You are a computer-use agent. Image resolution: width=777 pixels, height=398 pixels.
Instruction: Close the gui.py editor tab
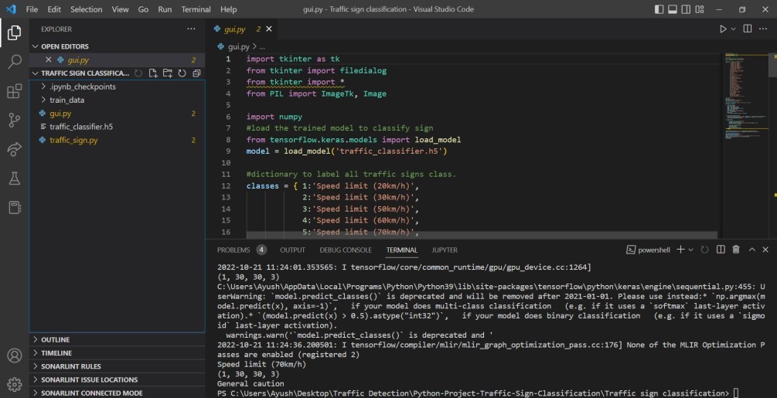click(x=268, y=29)
